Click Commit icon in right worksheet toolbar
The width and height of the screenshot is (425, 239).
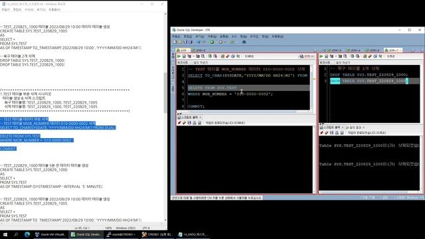pyautogui.click(x=353, y=56)
